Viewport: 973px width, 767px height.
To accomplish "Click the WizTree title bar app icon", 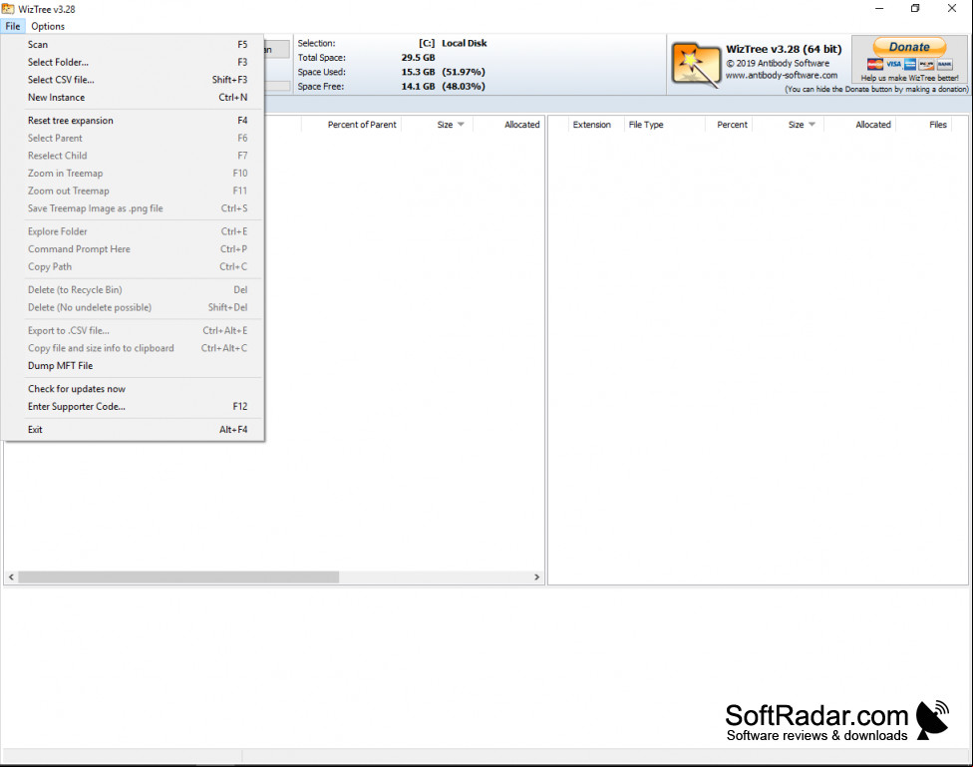I will tap(7, 9).
